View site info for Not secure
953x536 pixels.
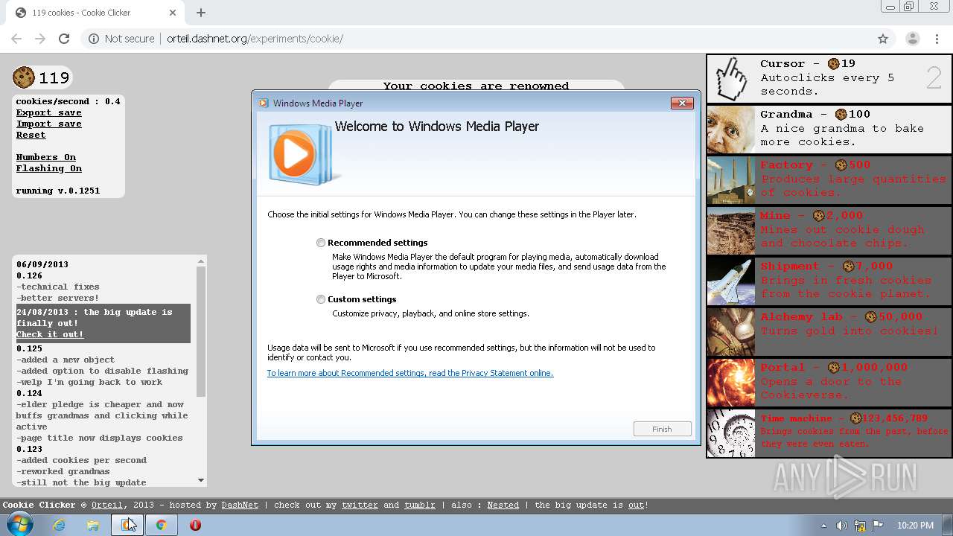pos(121,39)
